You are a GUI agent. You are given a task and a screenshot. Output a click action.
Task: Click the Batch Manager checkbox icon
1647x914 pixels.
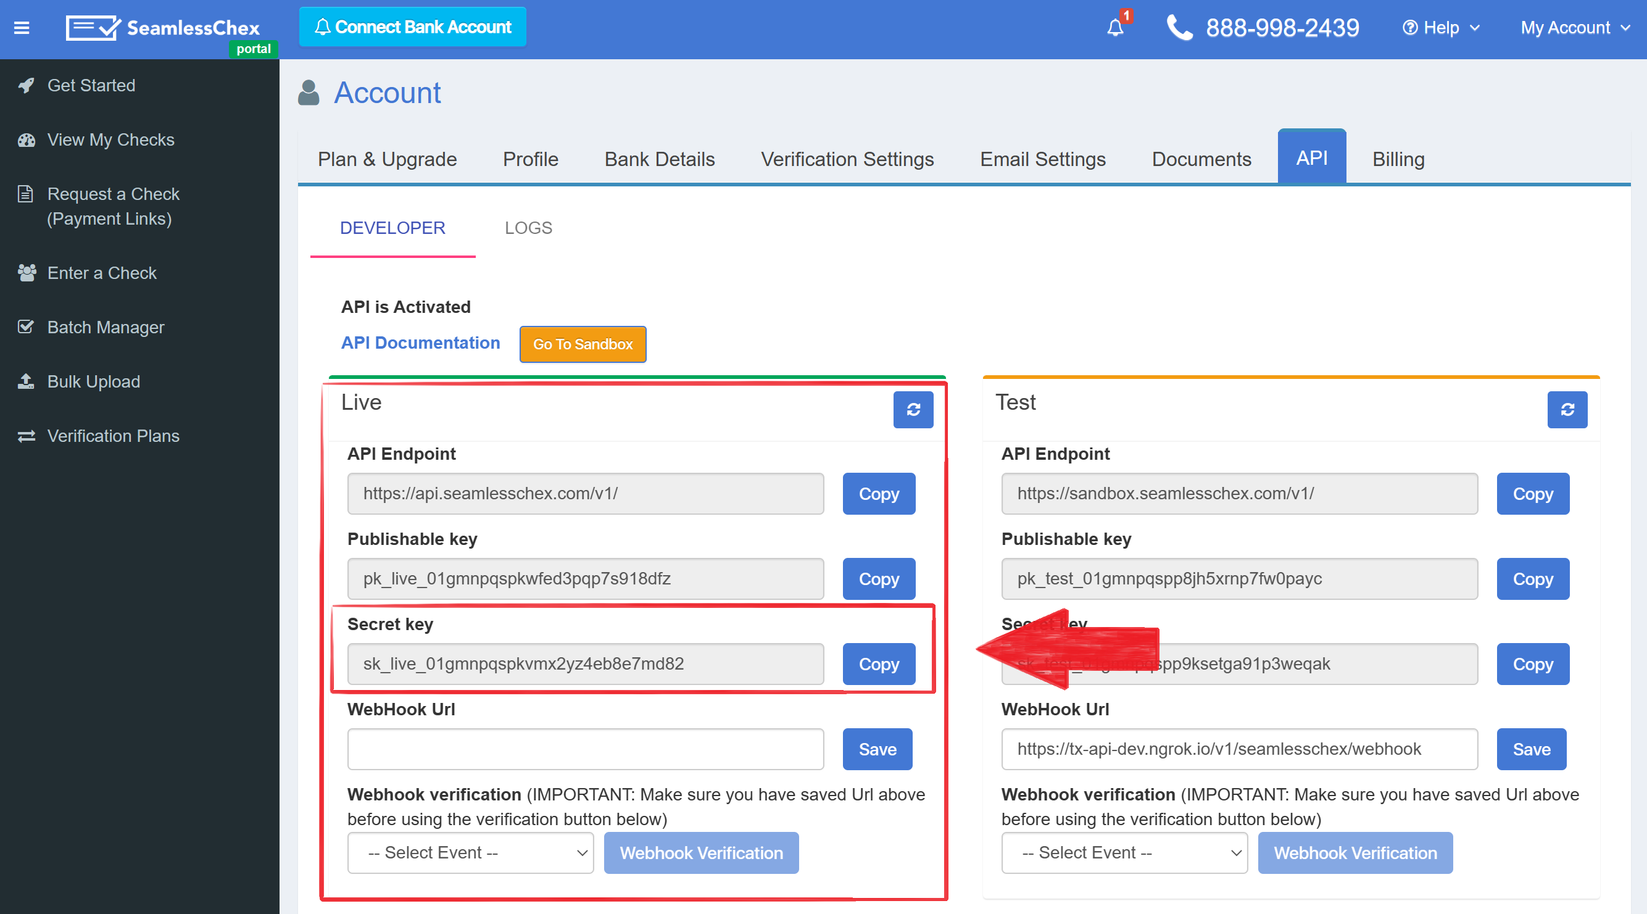point(26,327)
